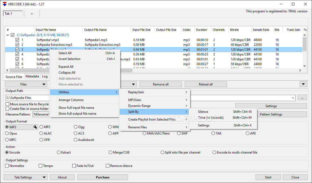Select the Opus output format
Screen dimensions: 312x183
7,133
